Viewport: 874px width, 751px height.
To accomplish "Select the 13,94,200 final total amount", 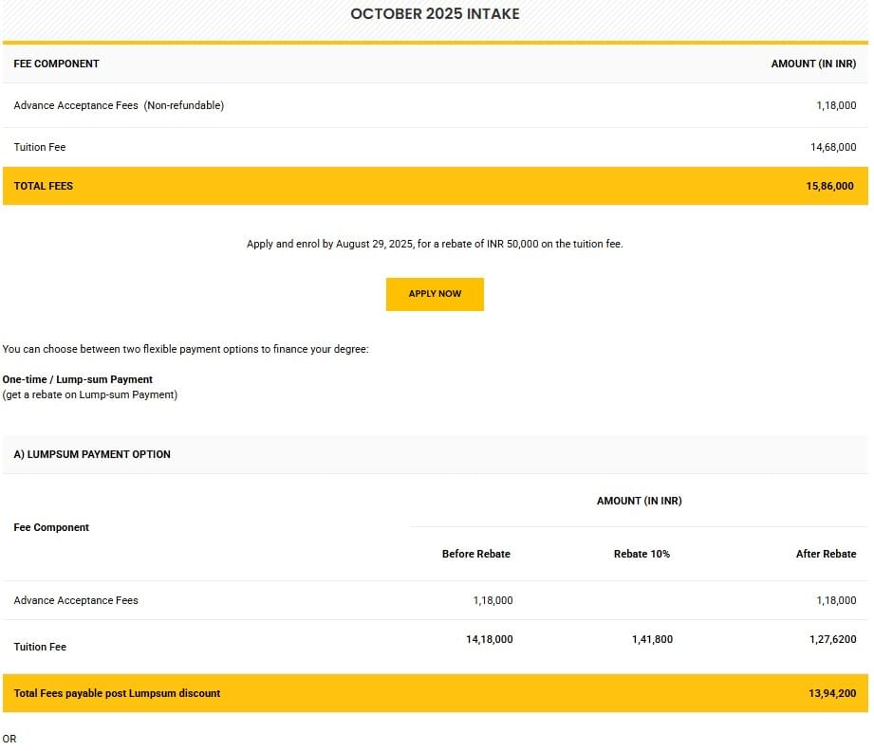I will tap(832, 694).
